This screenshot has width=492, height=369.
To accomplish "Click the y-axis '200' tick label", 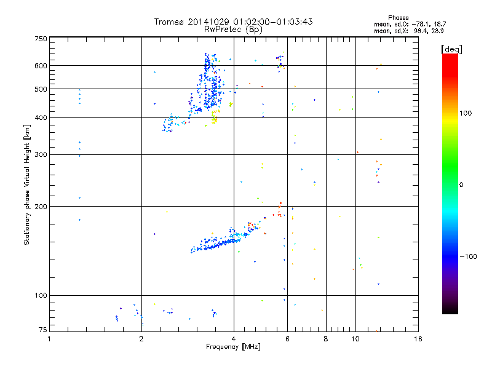I will tap(41, 207).
